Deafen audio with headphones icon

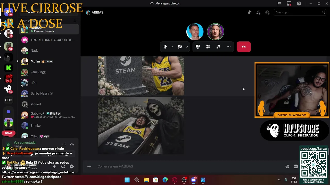[x=63, y=166]
